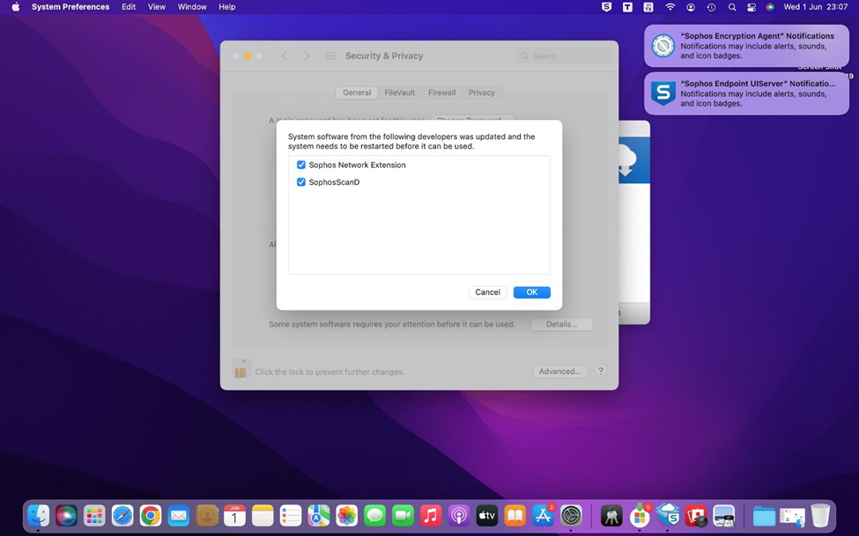Open the Sophos red camera Dock icon

696,516
